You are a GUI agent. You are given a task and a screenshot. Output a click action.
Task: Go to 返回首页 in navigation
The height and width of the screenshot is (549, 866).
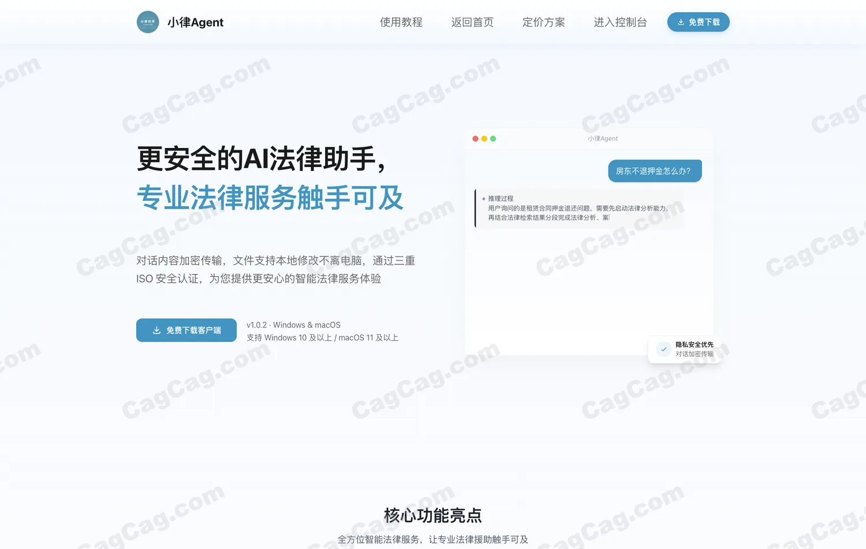tap(472, 22)
